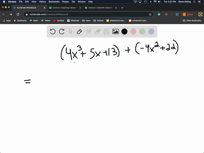The image size is (204, 153).
Task: Click the red extension icon
Action: (166, 14)
